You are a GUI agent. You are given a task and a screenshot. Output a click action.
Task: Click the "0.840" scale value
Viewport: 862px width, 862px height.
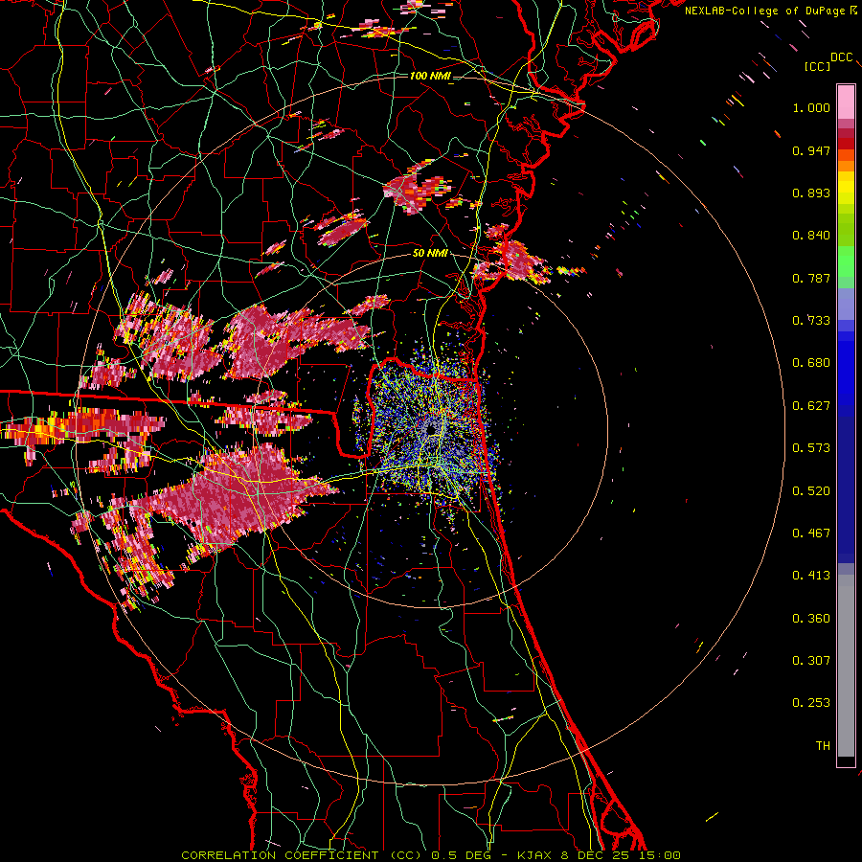(811, 236)
